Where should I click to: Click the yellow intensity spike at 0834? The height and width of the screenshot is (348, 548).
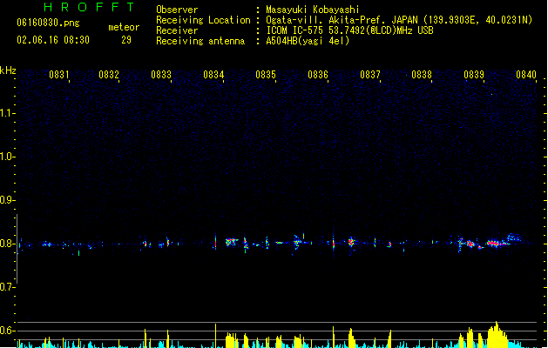[215, 336]
